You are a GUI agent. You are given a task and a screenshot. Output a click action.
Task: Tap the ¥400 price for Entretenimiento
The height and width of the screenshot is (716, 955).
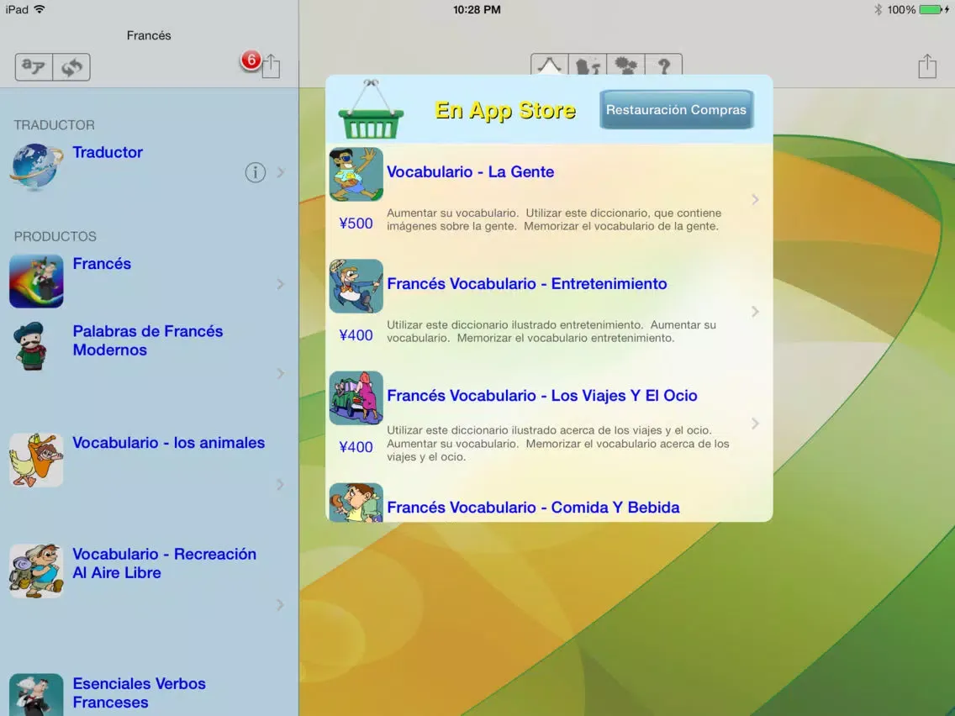coord(356,335)
